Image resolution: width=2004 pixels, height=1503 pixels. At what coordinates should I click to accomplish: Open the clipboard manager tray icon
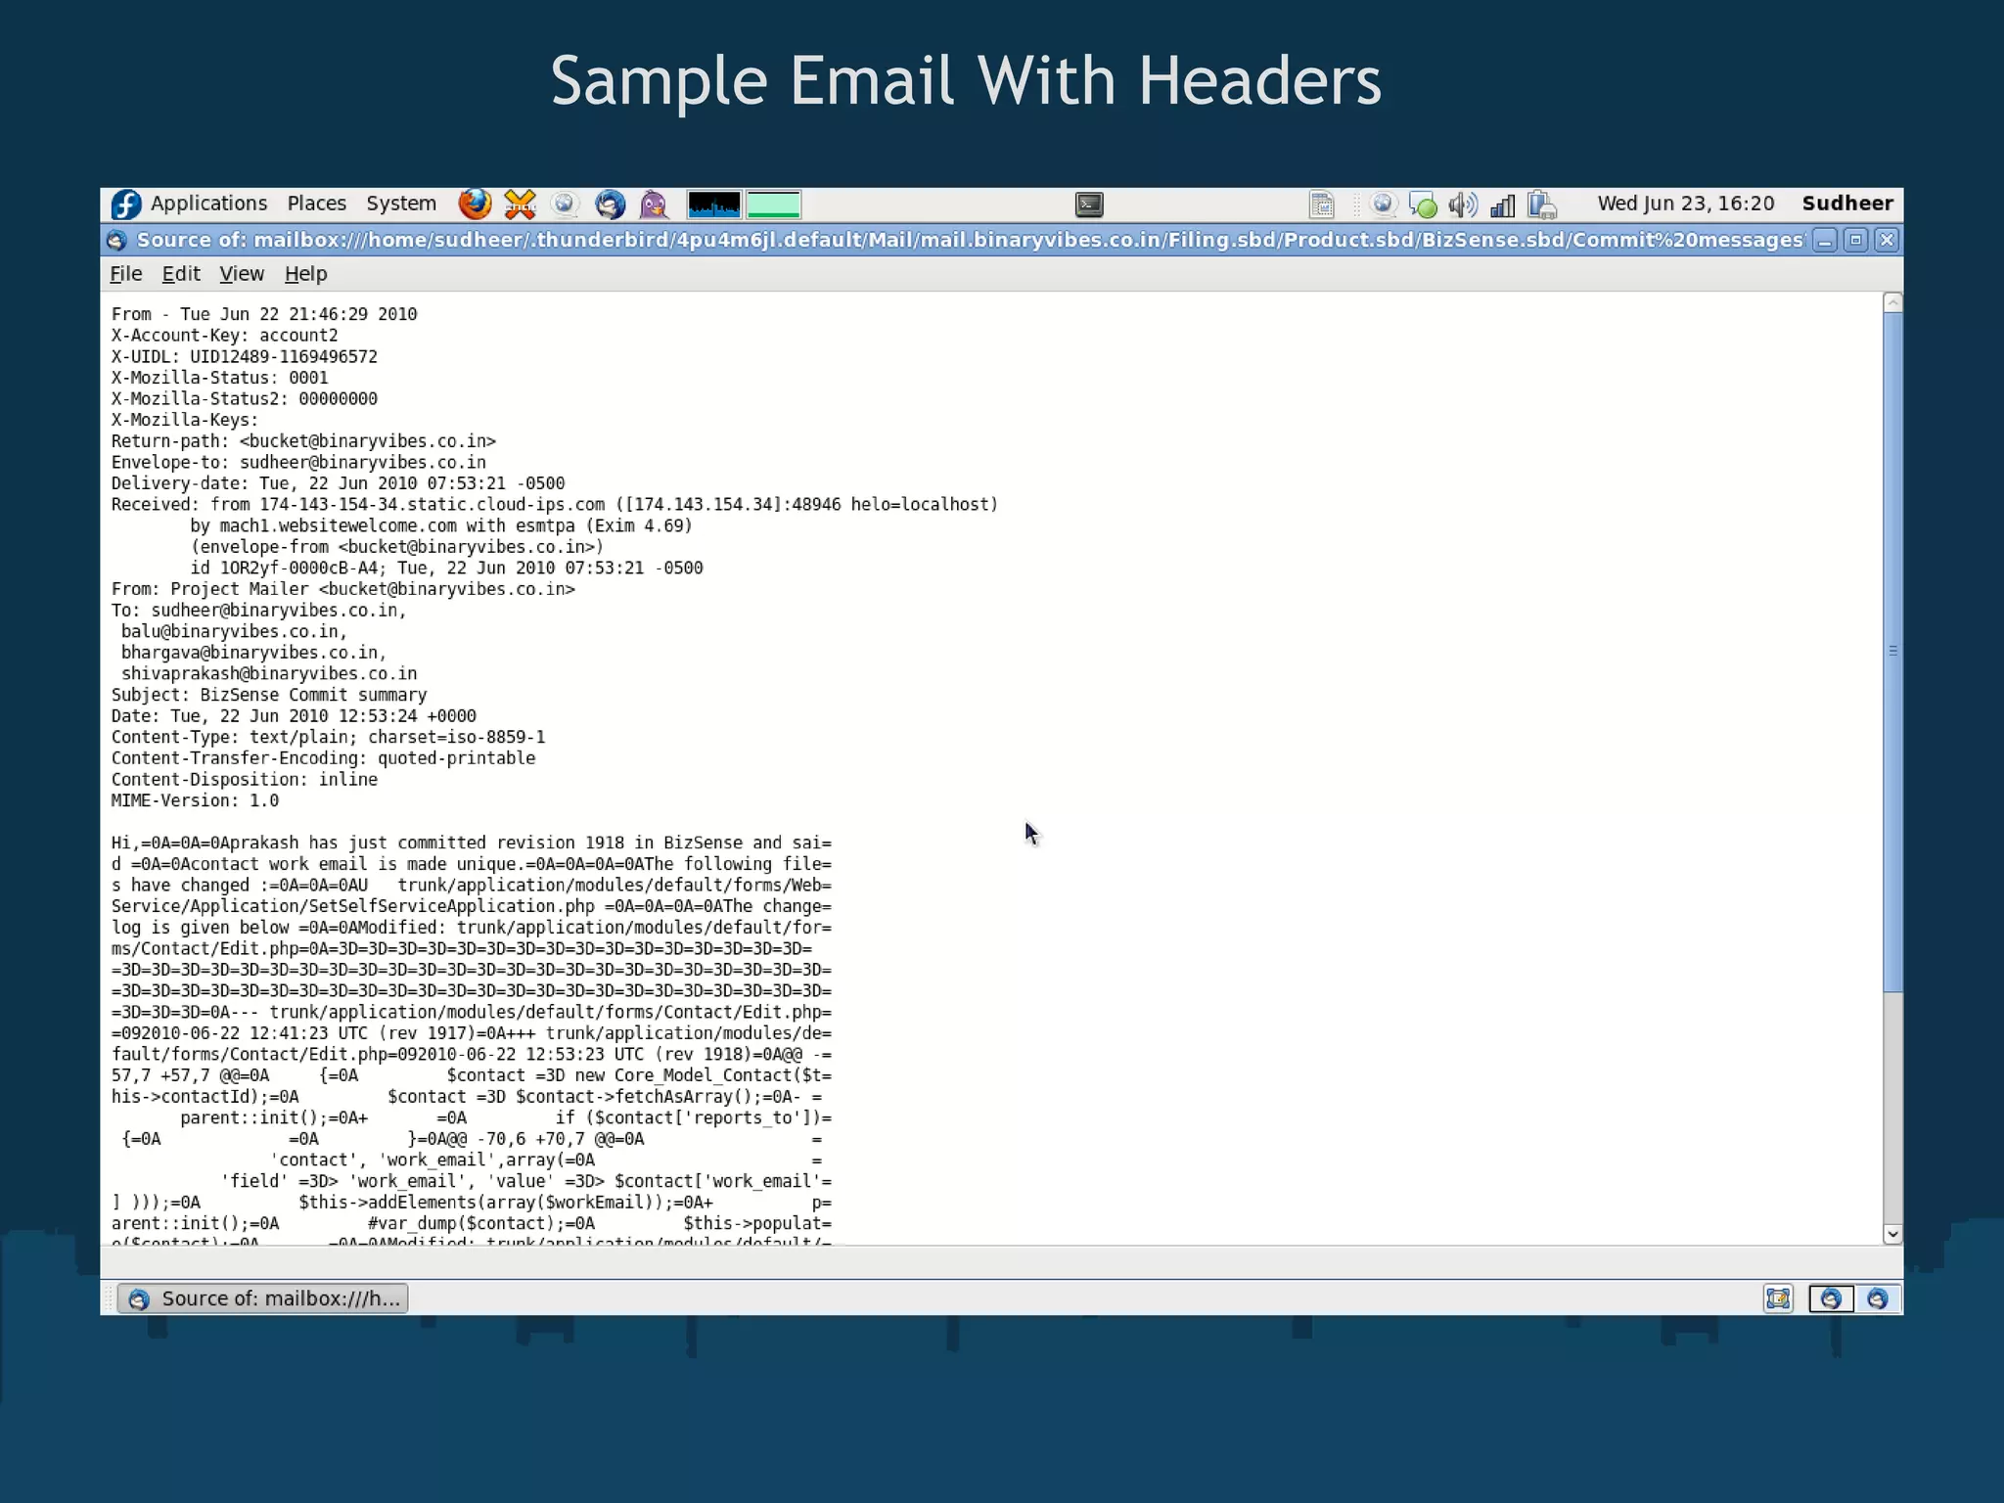point(1542,204)
